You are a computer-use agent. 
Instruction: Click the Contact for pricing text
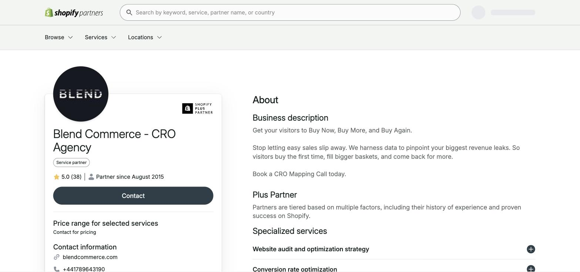click(75, 232)
